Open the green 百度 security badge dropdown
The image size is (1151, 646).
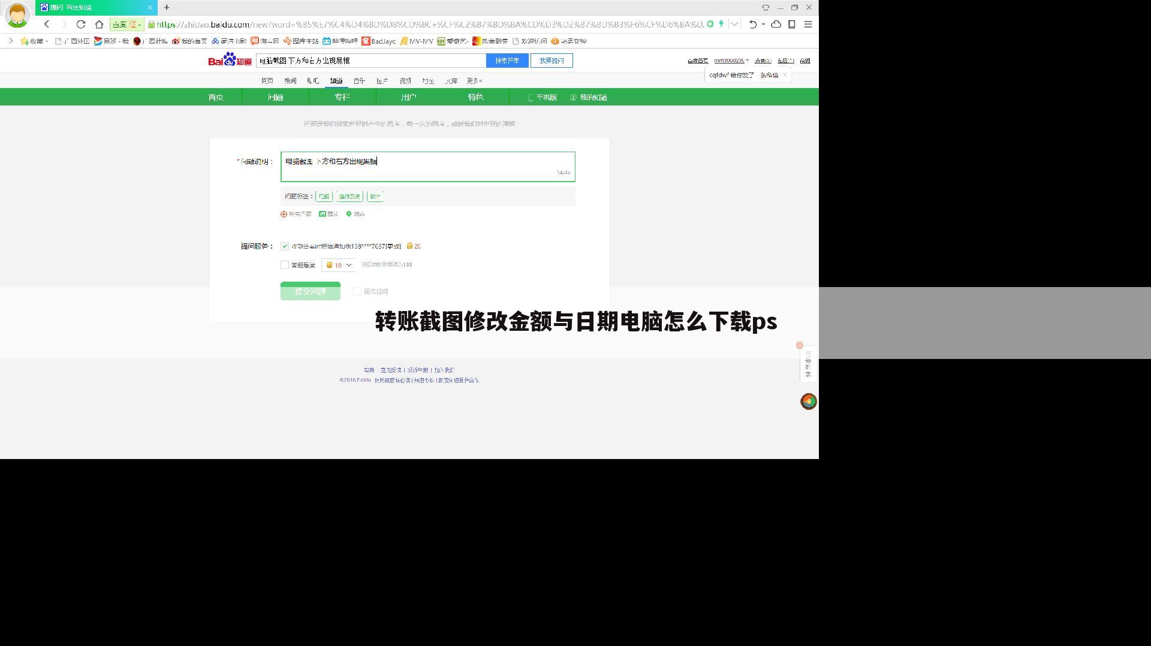point(127,25)
